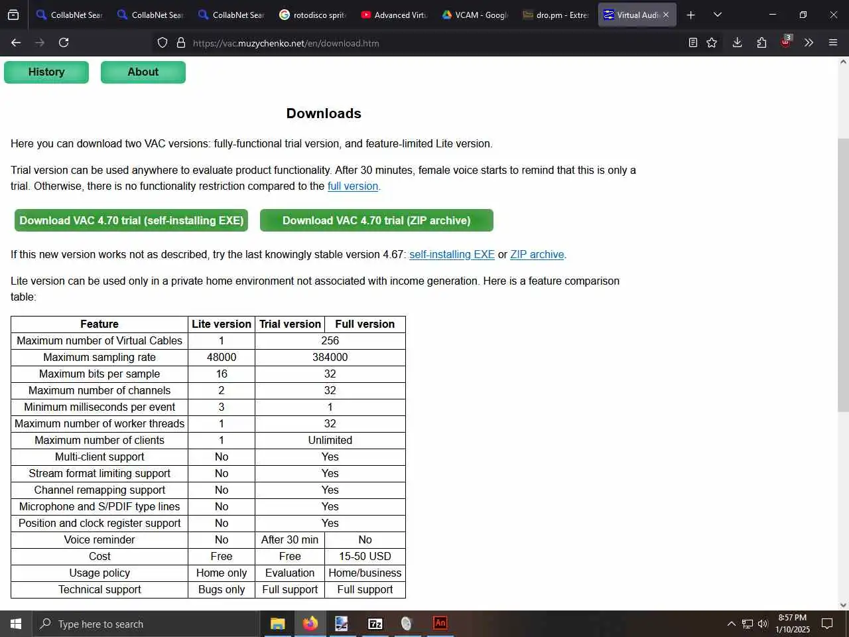This screenshot has height=637, width=849.
Task: Open the clock showing 8:57 PM
Action: tap(793, 624)
